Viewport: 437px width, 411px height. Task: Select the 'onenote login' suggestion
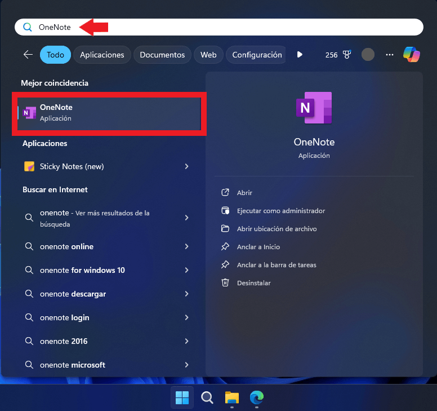coord(106,317)
